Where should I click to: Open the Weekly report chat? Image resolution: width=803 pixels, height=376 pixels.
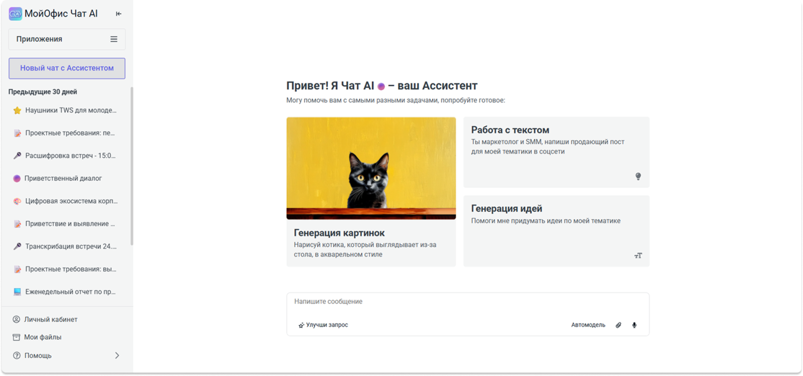pyautogui.click(x=70, y=292)
